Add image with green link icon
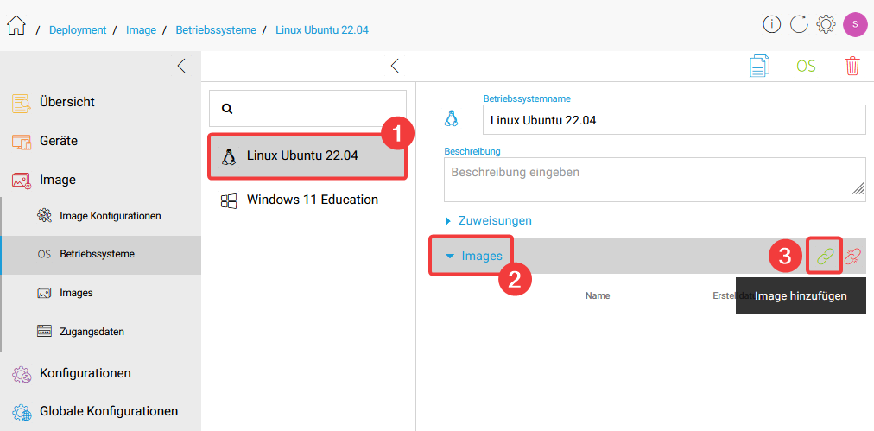The image size is (874, 431). point(825,256)
